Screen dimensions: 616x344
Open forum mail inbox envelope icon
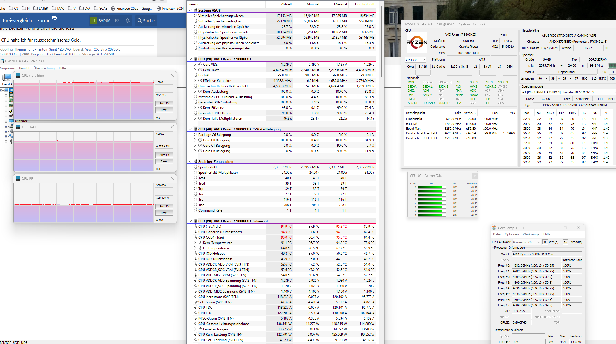click(x=117, y=21)
